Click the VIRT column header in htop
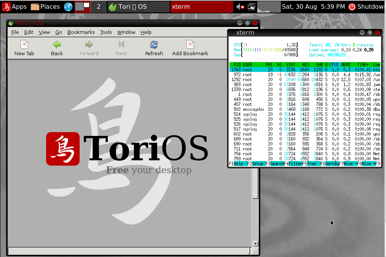386x257 pixels. pos(291,65)
